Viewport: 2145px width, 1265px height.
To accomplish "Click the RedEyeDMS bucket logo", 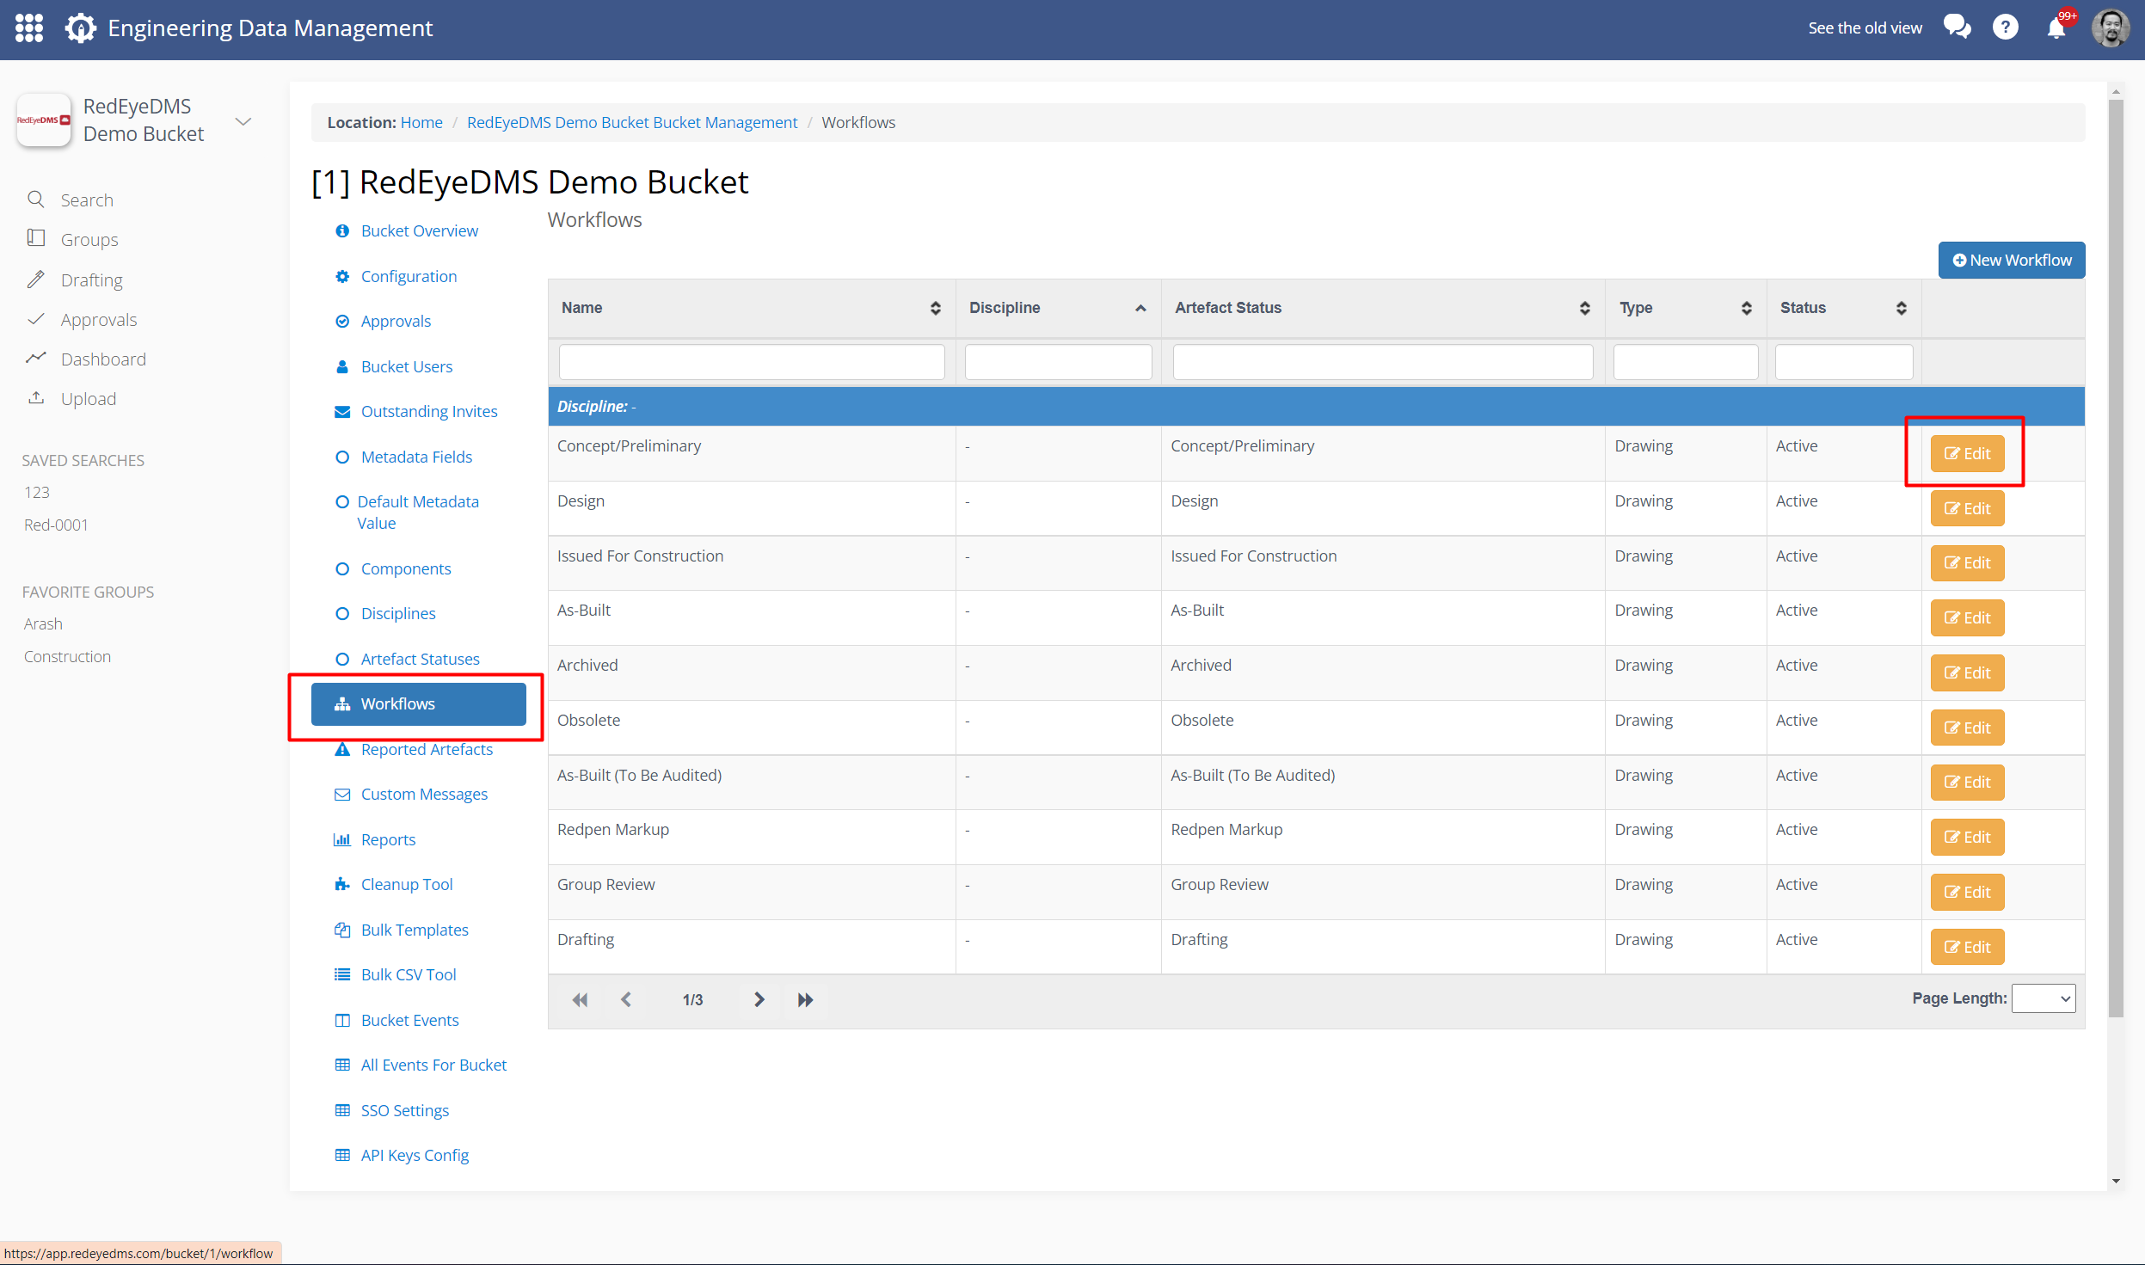I will pyautogui.click(x=44, y=120).
